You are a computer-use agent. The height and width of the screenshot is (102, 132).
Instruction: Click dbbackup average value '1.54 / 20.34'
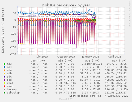click(91, 93)
